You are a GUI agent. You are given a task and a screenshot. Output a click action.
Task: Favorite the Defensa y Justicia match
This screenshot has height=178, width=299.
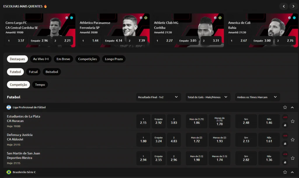293,140
